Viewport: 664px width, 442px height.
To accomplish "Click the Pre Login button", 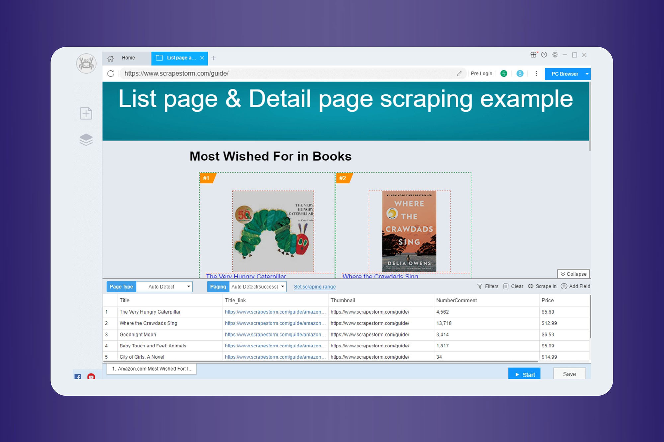I will click(481, 74).
